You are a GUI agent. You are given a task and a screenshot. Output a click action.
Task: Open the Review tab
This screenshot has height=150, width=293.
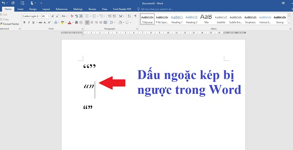tap(93, 9)
